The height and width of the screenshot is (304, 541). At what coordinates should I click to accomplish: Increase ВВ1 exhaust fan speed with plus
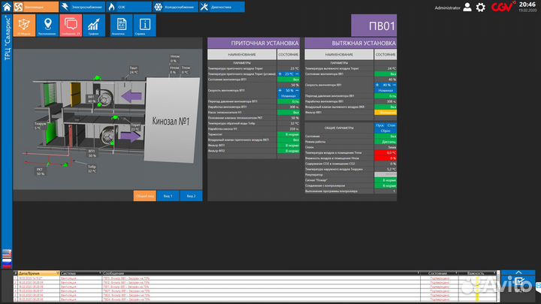point(377,85)
